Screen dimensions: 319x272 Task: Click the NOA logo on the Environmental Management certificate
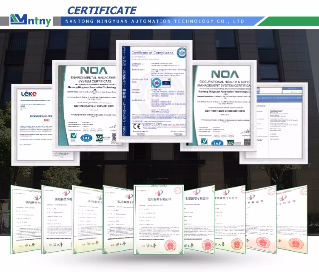click(91, 70)
